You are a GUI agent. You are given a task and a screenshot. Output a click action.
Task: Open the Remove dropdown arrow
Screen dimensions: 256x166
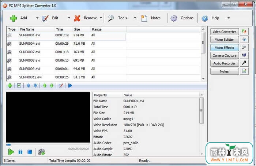point(101,18)
